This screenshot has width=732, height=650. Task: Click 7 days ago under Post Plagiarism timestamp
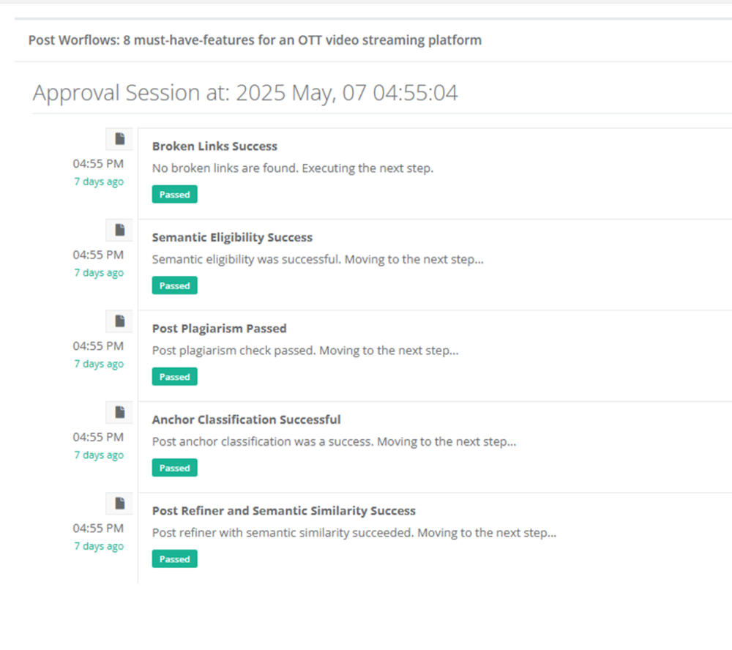[x=99, y=364]
